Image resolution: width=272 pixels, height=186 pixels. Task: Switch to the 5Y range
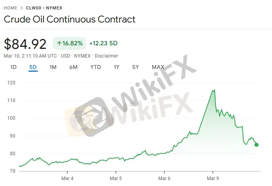click(136, 67)
